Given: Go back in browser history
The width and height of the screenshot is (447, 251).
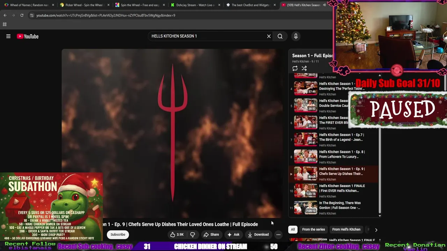Looking at the screenshot, I should (5, 15).
